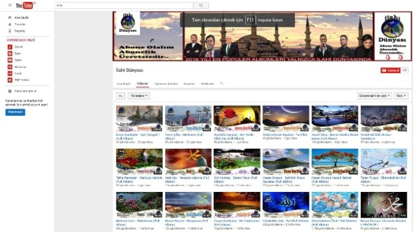Open the Haberler channel icon
The image size is (413, 232).
click(x=10, y=67)
